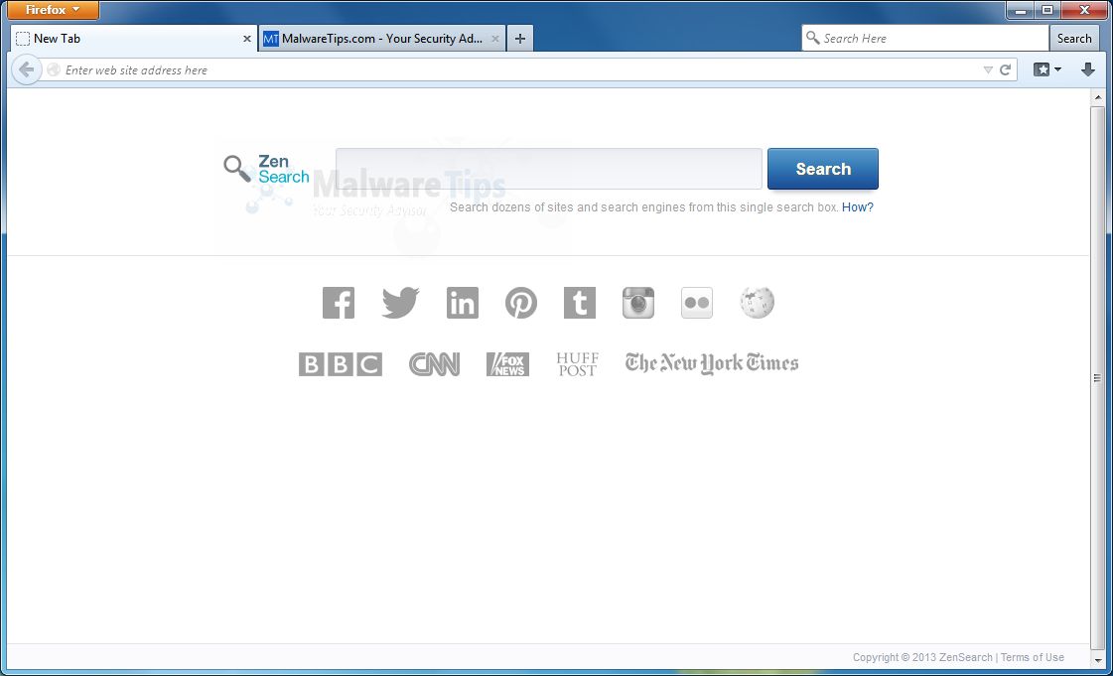The height and width of the screenshot is (676, 1113).
Task: Open the Downloads arrow icon
Action: point(1087,69)
